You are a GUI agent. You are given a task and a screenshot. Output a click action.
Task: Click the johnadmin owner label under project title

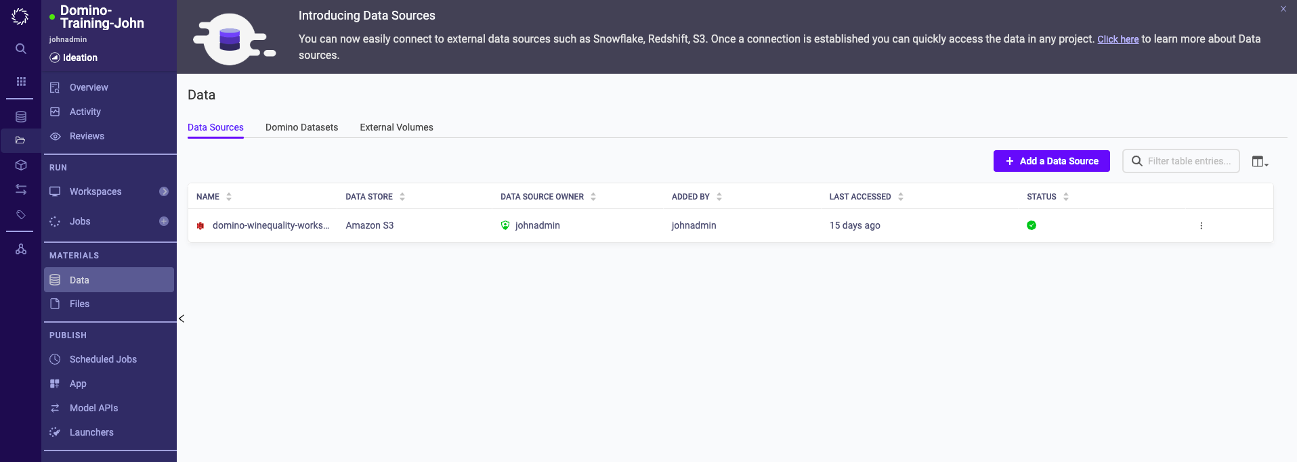coord(68,40)
